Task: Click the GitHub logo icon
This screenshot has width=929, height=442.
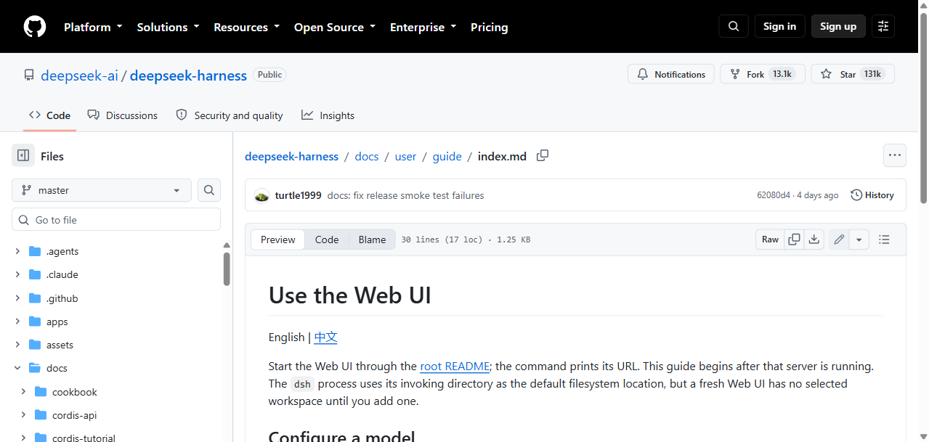Action: point(35,27)
